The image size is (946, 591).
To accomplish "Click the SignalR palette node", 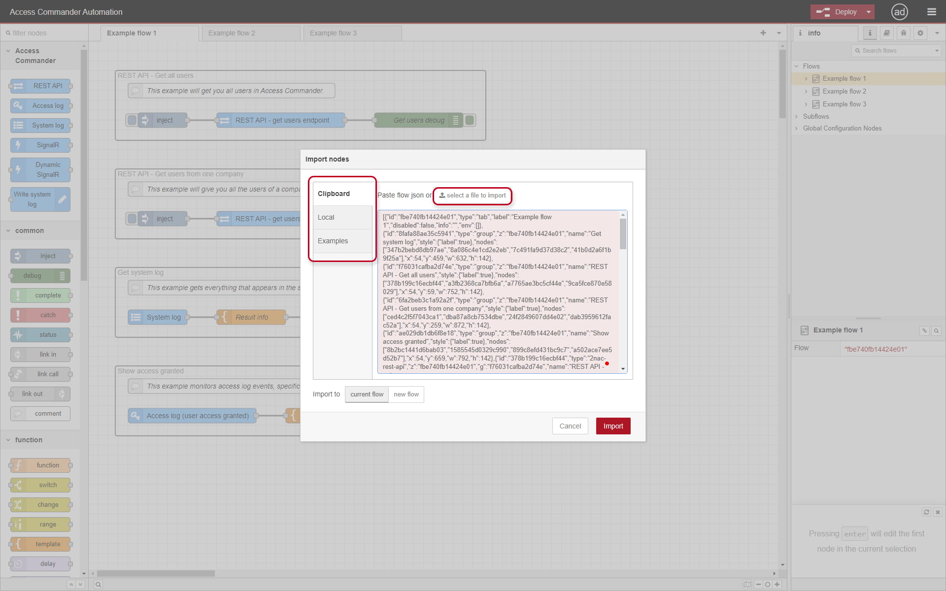I will [40, 145].
